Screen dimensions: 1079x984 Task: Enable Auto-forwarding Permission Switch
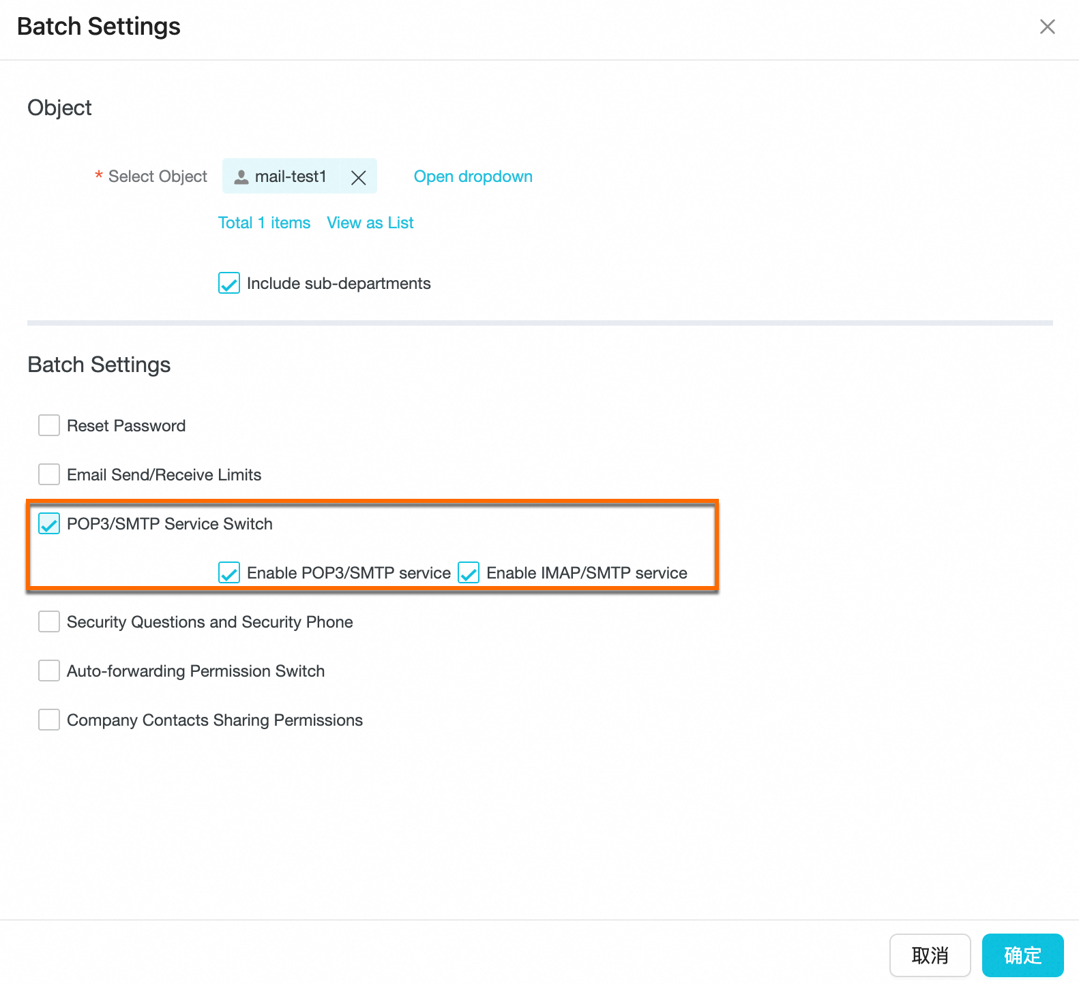pyautogui.click(x=49, y=671)
